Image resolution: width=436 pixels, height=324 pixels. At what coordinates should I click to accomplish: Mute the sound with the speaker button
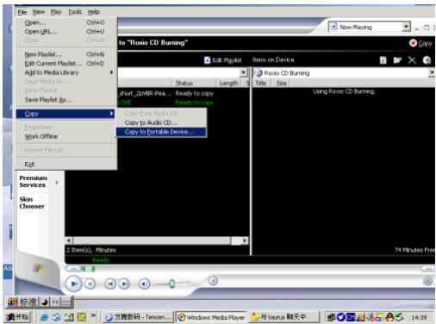click(x=145, y=284)
